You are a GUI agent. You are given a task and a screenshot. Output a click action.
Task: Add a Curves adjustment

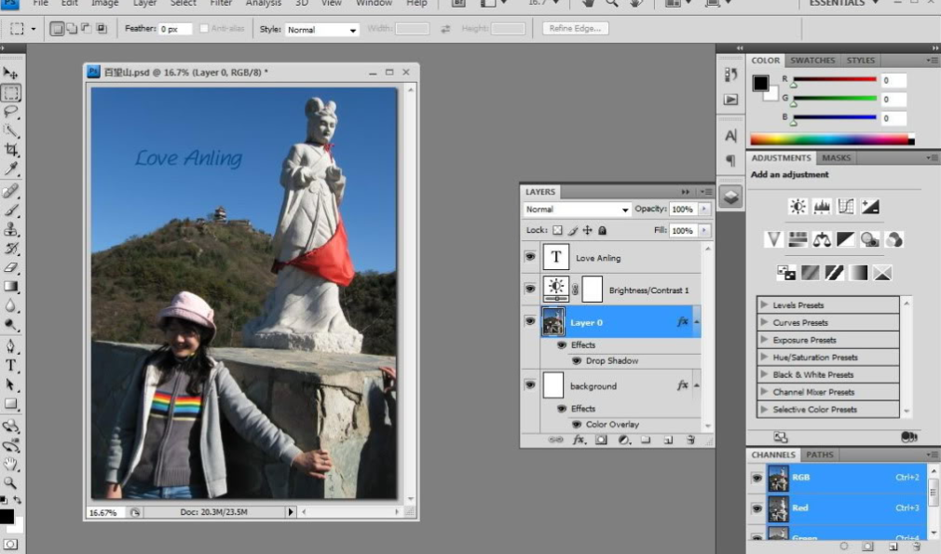tap(846, 207)
